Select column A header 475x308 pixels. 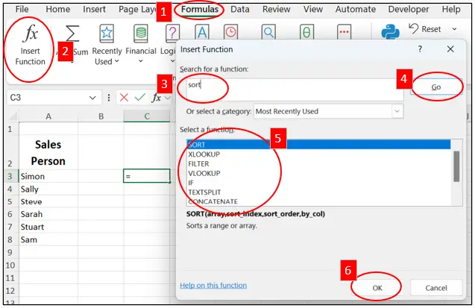(48, 116)
